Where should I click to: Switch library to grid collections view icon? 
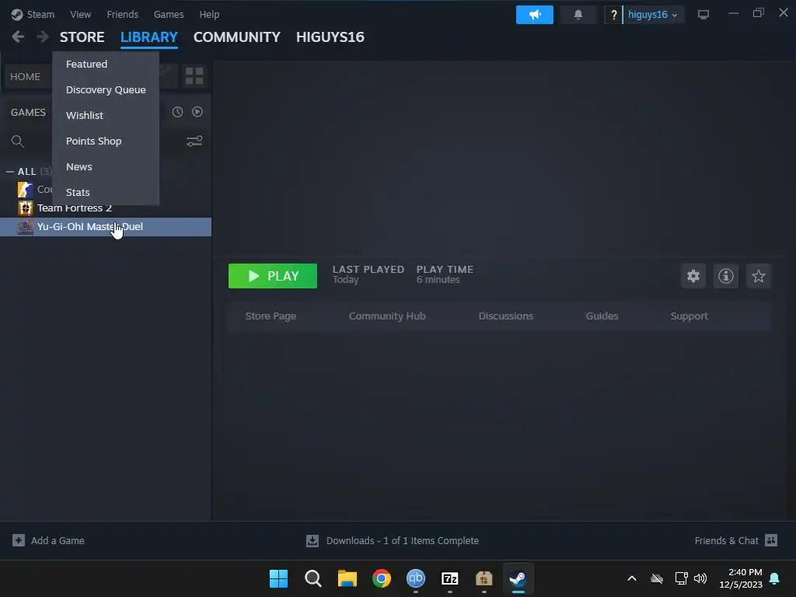pyautogui.click(x=194, y=76)
